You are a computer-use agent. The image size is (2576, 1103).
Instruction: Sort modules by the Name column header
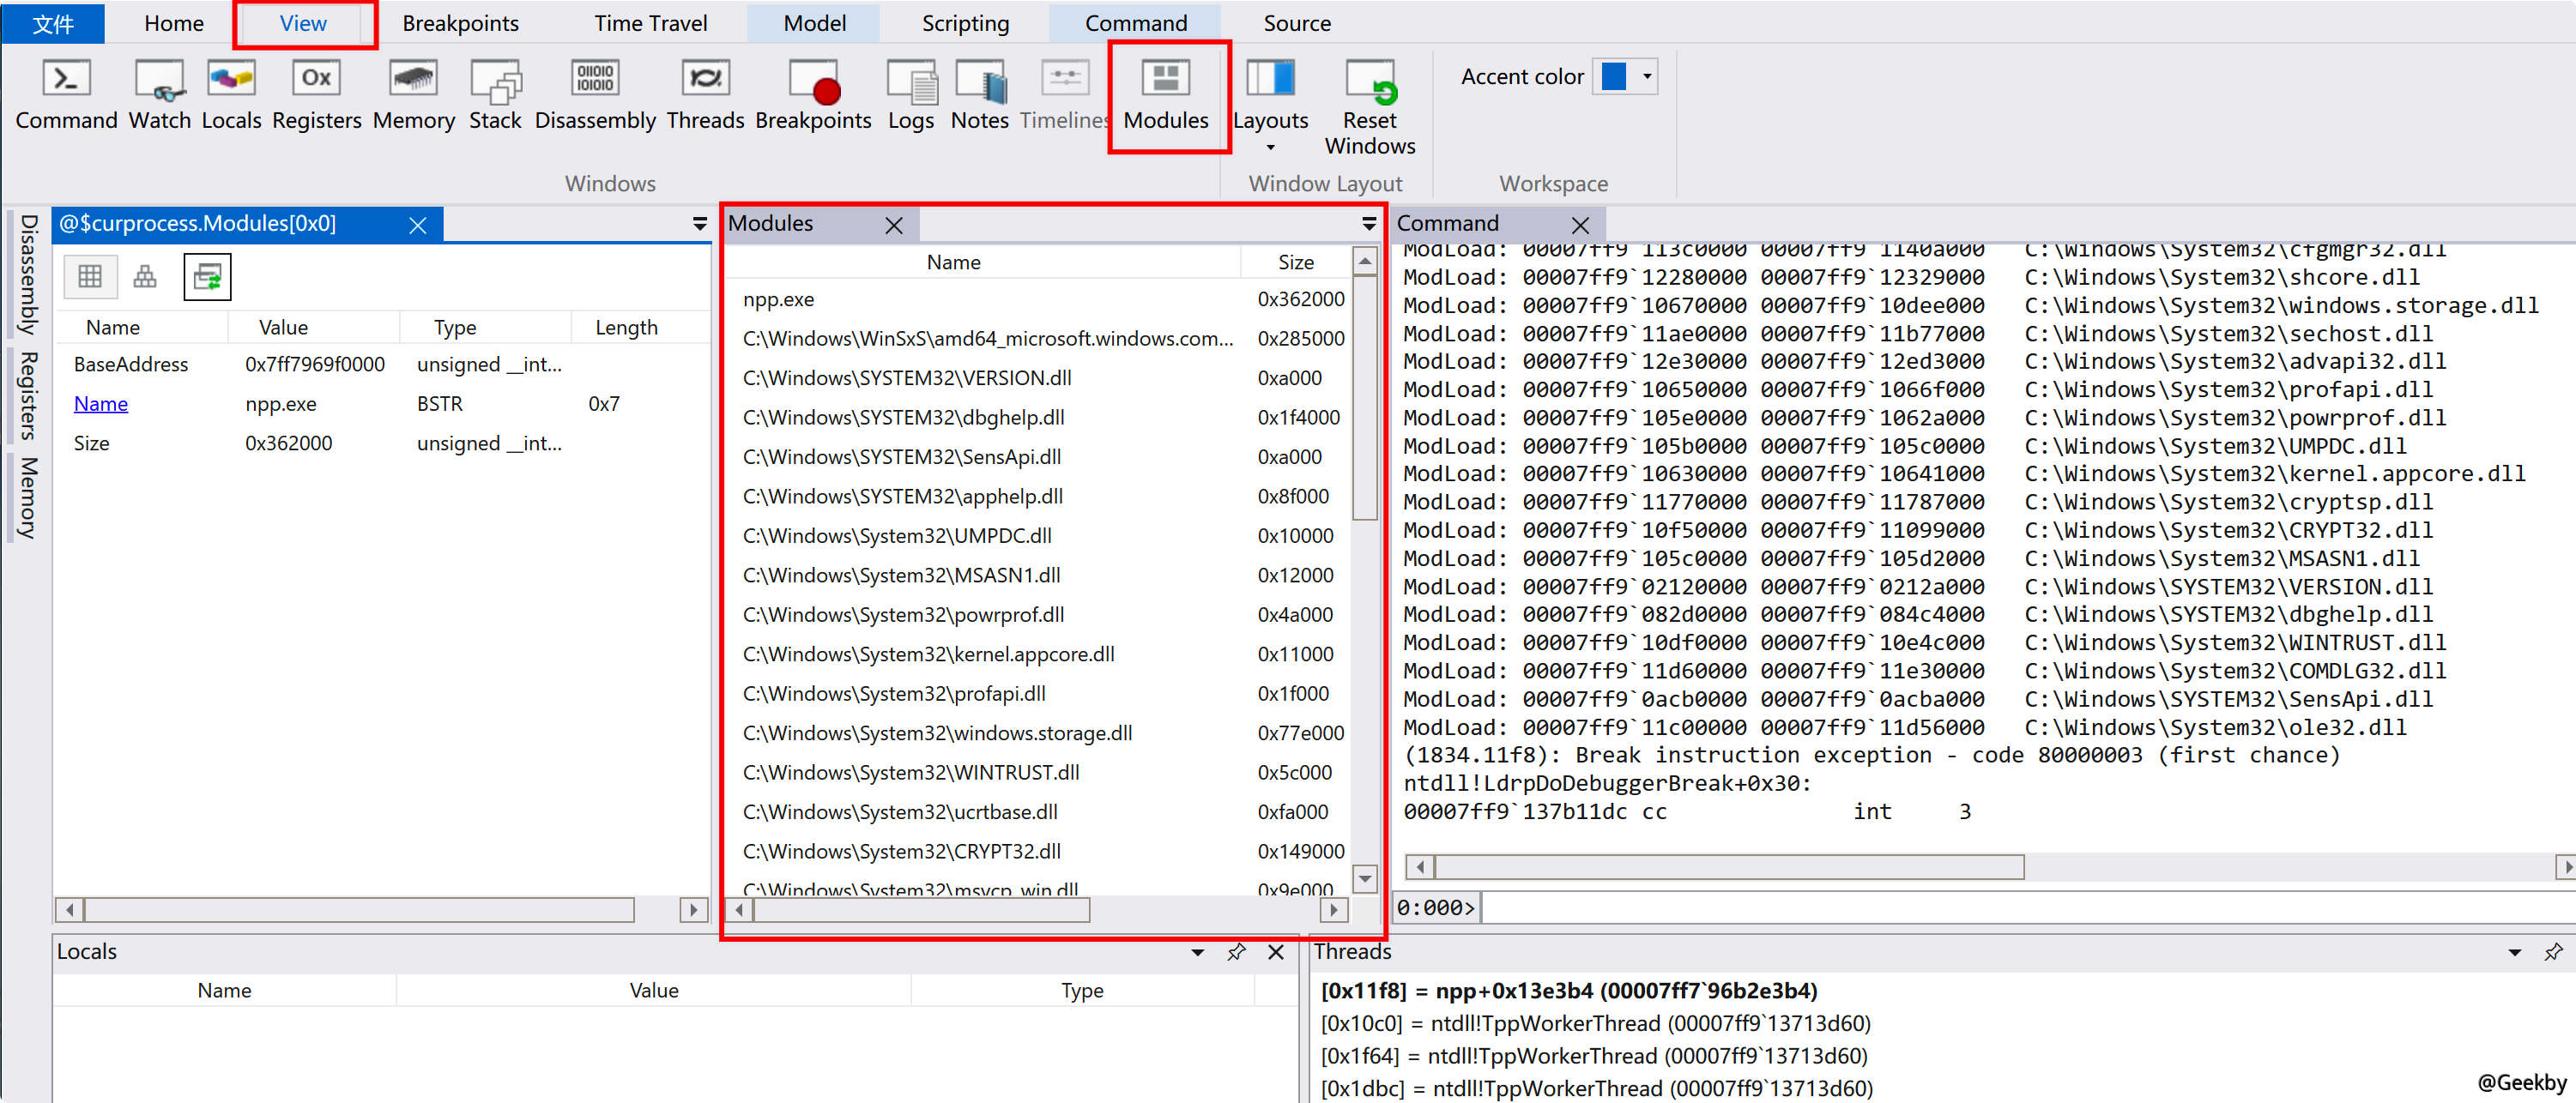coord(953,262)
